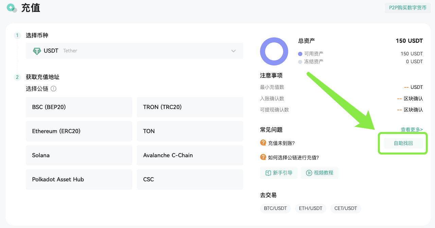Open P2P购买数字货币 button
Viewport: 435px width, 228px height.
point(408,7)
